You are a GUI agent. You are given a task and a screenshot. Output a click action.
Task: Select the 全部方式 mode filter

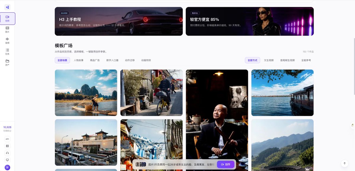(252, 60)
